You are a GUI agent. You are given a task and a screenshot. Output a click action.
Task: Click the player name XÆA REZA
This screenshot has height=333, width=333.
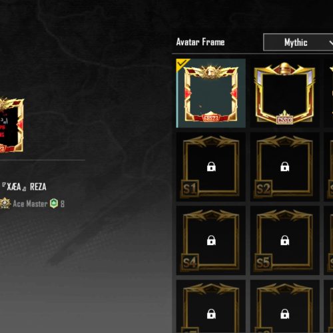pos(25,187)
